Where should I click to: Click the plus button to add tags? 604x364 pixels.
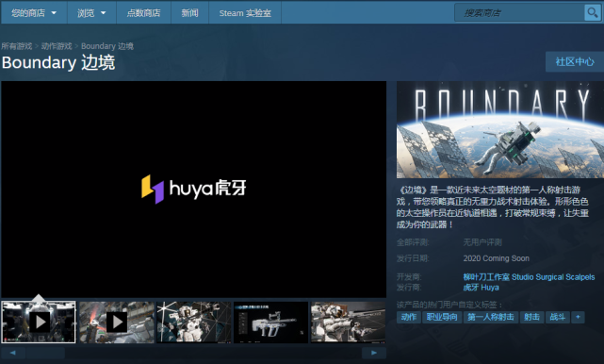coord(578,317)
